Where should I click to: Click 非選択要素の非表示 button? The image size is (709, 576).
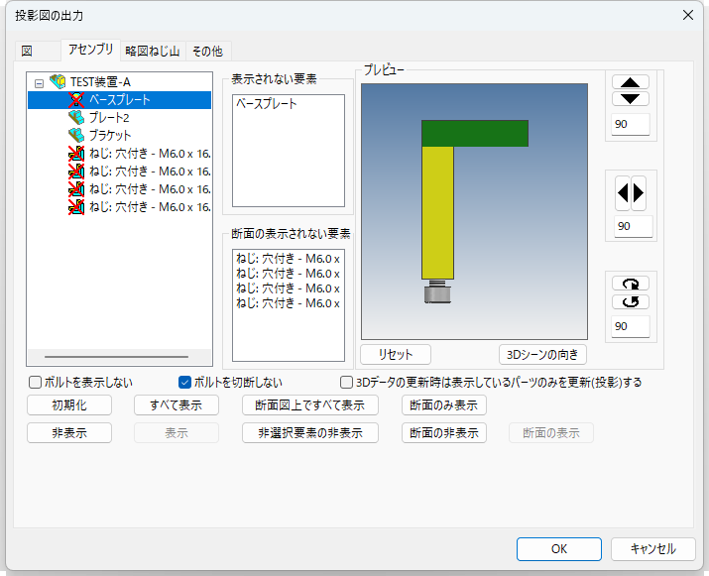310,433
